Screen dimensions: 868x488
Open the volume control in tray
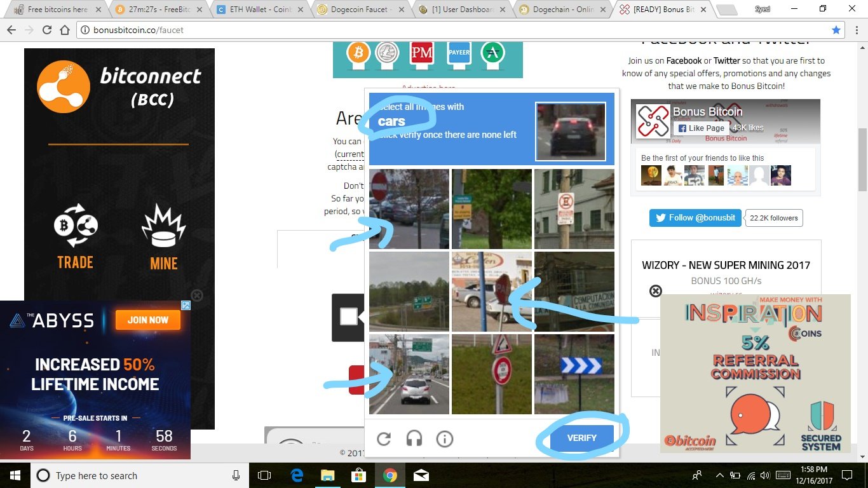coord(766,475)
